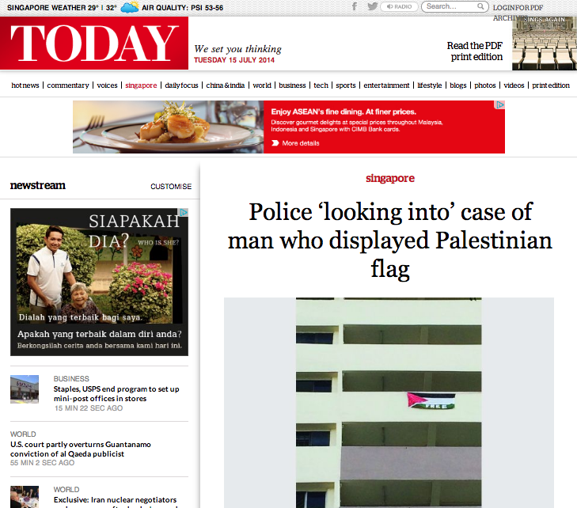Click the Staples story thumbnail
Viewport: 577px width, 508px height.
coord(25,389)
